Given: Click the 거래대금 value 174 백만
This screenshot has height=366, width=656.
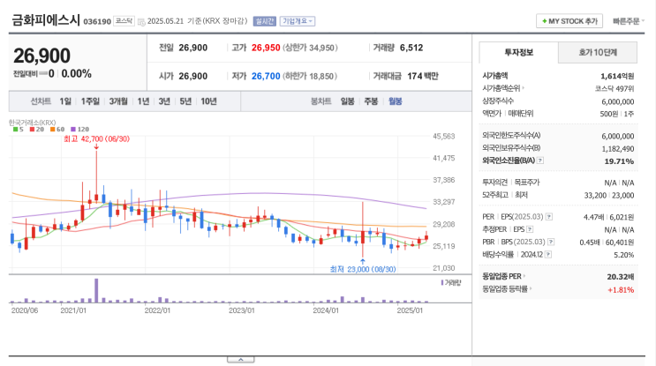Looking at the screenshot, I should click(x=423, y=76).
